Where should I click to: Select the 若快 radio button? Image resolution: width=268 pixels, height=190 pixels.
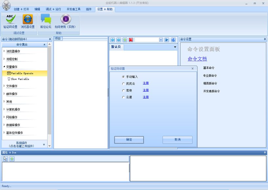[x=123, y=91]
